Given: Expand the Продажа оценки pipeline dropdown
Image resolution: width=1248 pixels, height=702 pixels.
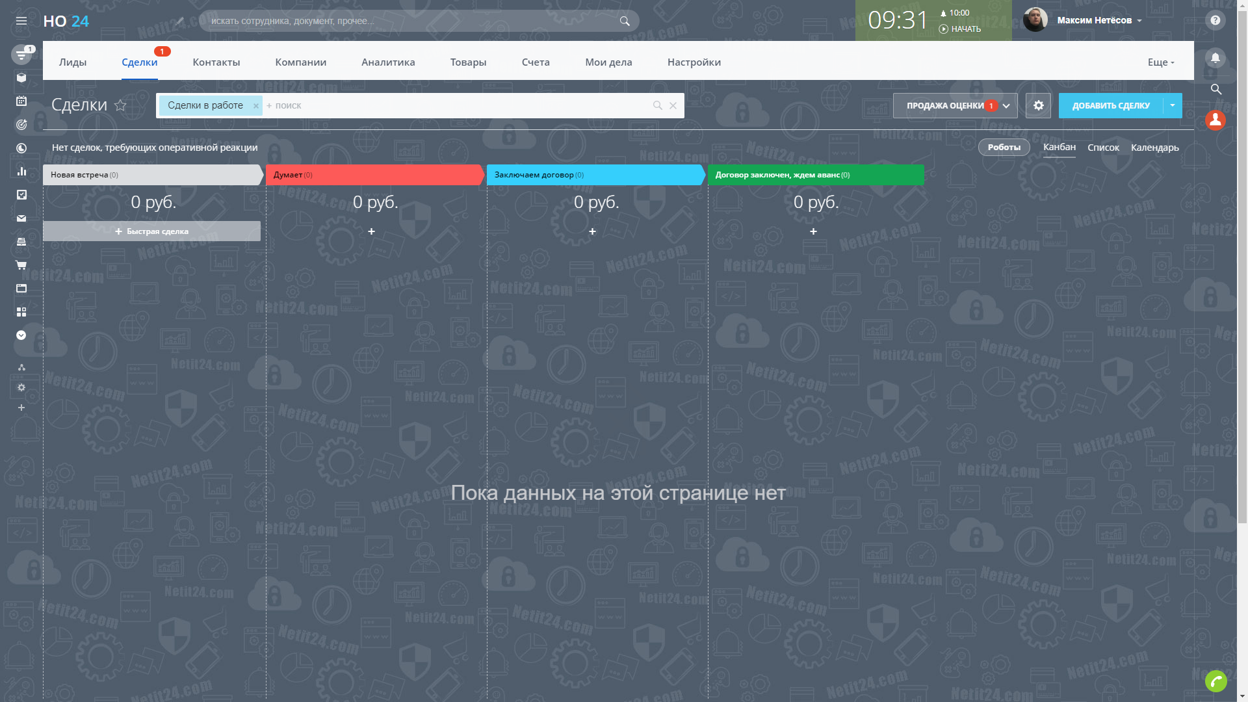Looking at the screenshot, I should pos(1006,106).
